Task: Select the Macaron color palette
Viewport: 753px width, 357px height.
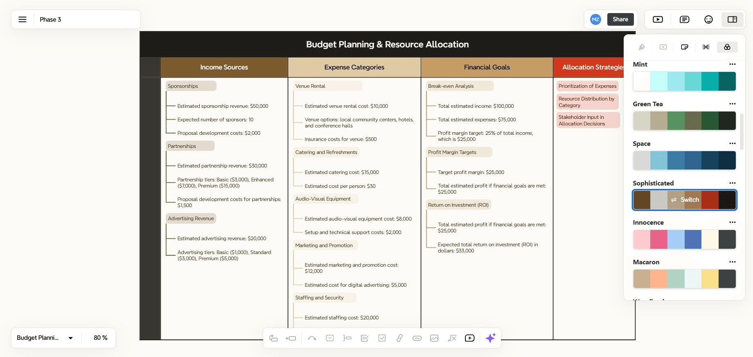Action: tap(684, 279)
